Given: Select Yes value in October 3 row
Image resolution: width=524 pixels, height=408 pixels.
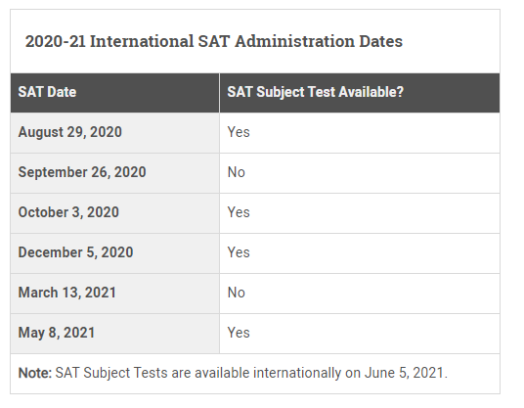Looking at the screenshot, I should click(239, 212).
